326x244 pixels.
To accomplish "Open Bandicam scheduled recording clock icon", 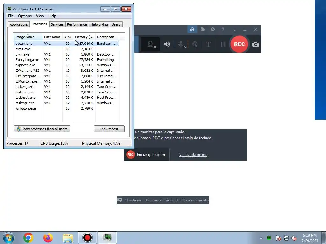I will [x=212, y=30].
